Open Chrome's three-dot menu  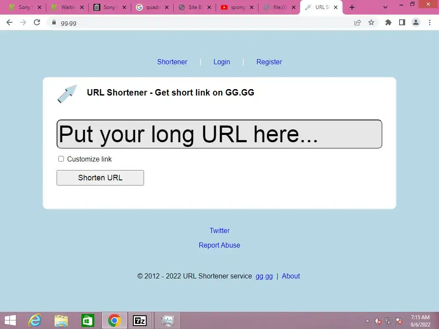point(430,22)
